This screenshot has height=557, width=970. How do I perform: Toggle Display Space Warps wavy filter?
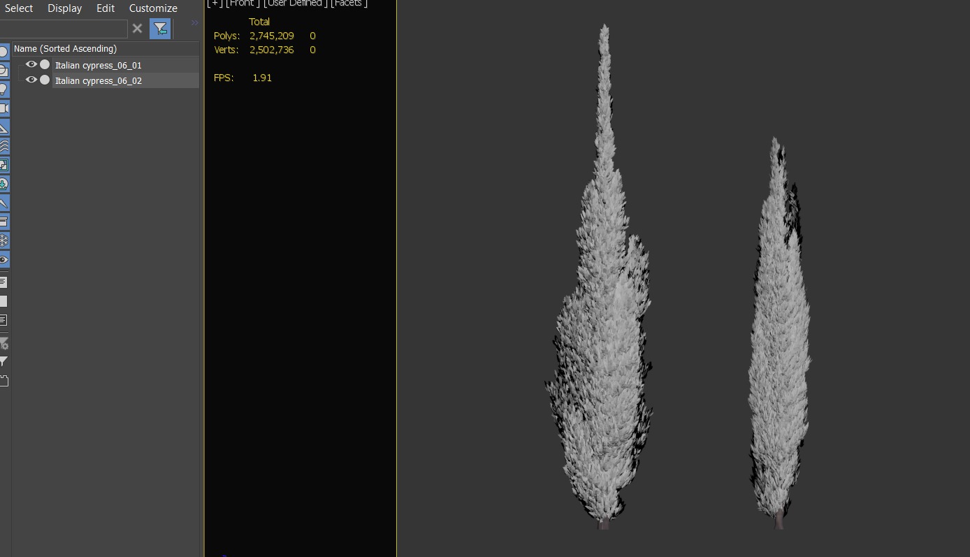tap(3, 146)
